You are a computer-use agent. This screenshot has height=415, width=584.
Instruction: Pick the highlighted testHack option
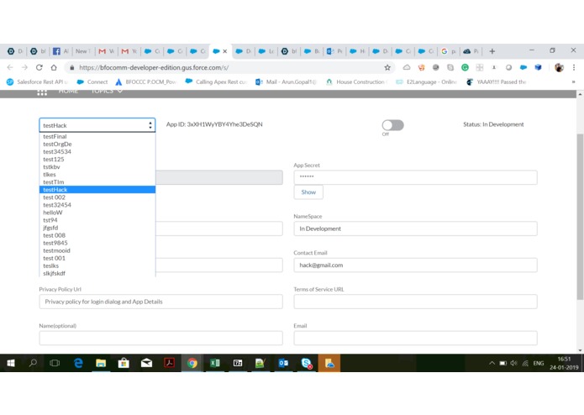coord(97,190)
